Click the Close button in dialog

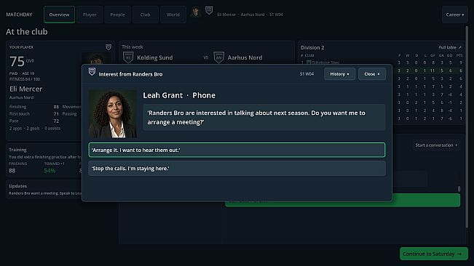point(372,74)
